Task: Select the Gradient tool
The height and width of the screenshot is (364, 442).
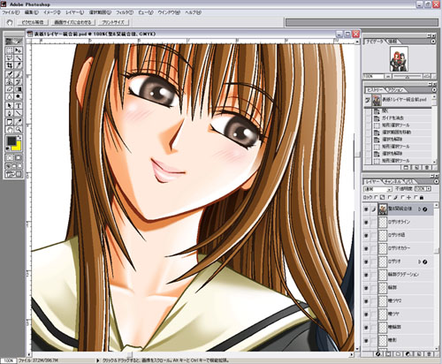Action: (x=19, y=89)
